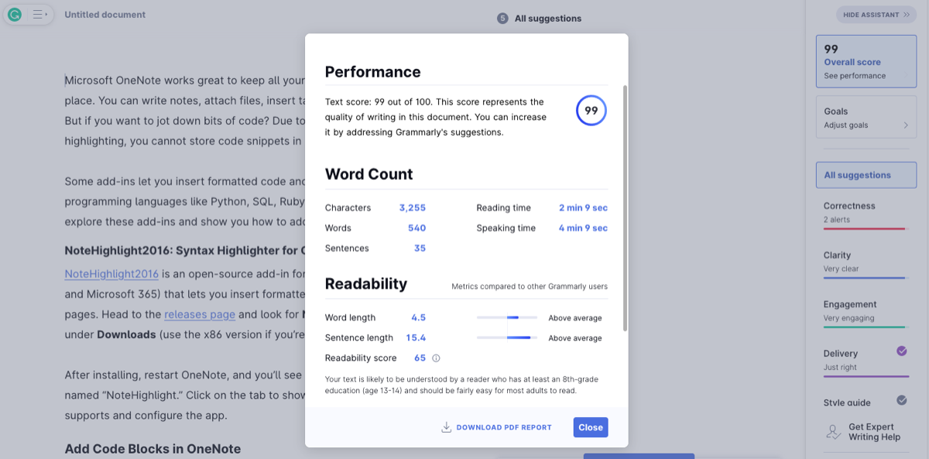Open the editor menu hamburger icon
The height and width of the screenshot is (459, 929).
[x=39, y=15]
